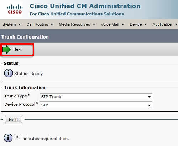Image resolution: width=178 pixels, height=146 pixels.
Task: Click the Trunk Configuration heading
Action: pyautogui.click(x=25, y=37)
